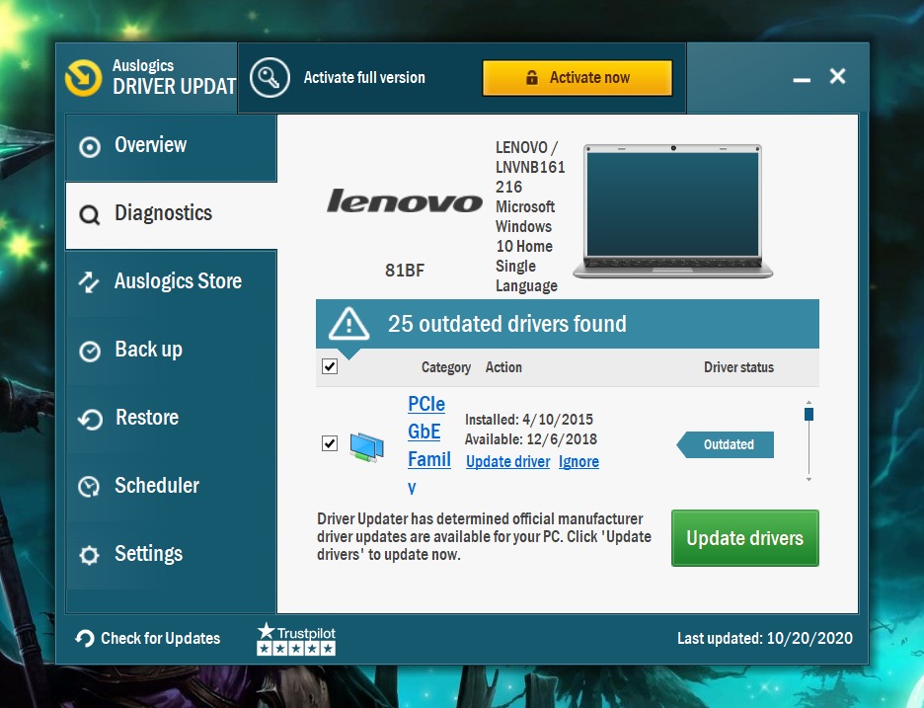The image size is (924, 708).
Task: Click the Check for Updates refresh icon
Action: coord(85,639)
